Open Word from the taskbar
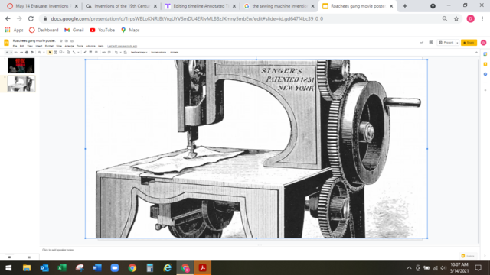 coord(97,268)
